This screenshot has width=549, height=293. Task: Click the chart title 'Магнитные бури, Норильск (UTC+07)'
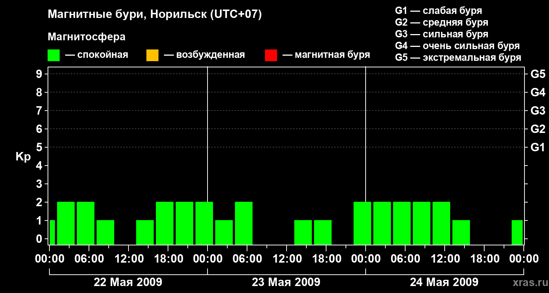(x=155, y=15)
